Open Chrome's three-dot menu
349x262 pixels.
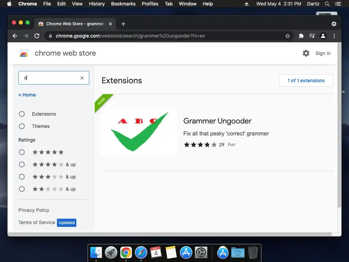point(334,36)
